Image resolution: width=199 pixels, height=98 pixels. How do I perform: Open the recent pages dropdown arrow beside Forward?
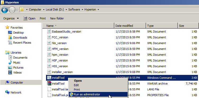point(17,10)
